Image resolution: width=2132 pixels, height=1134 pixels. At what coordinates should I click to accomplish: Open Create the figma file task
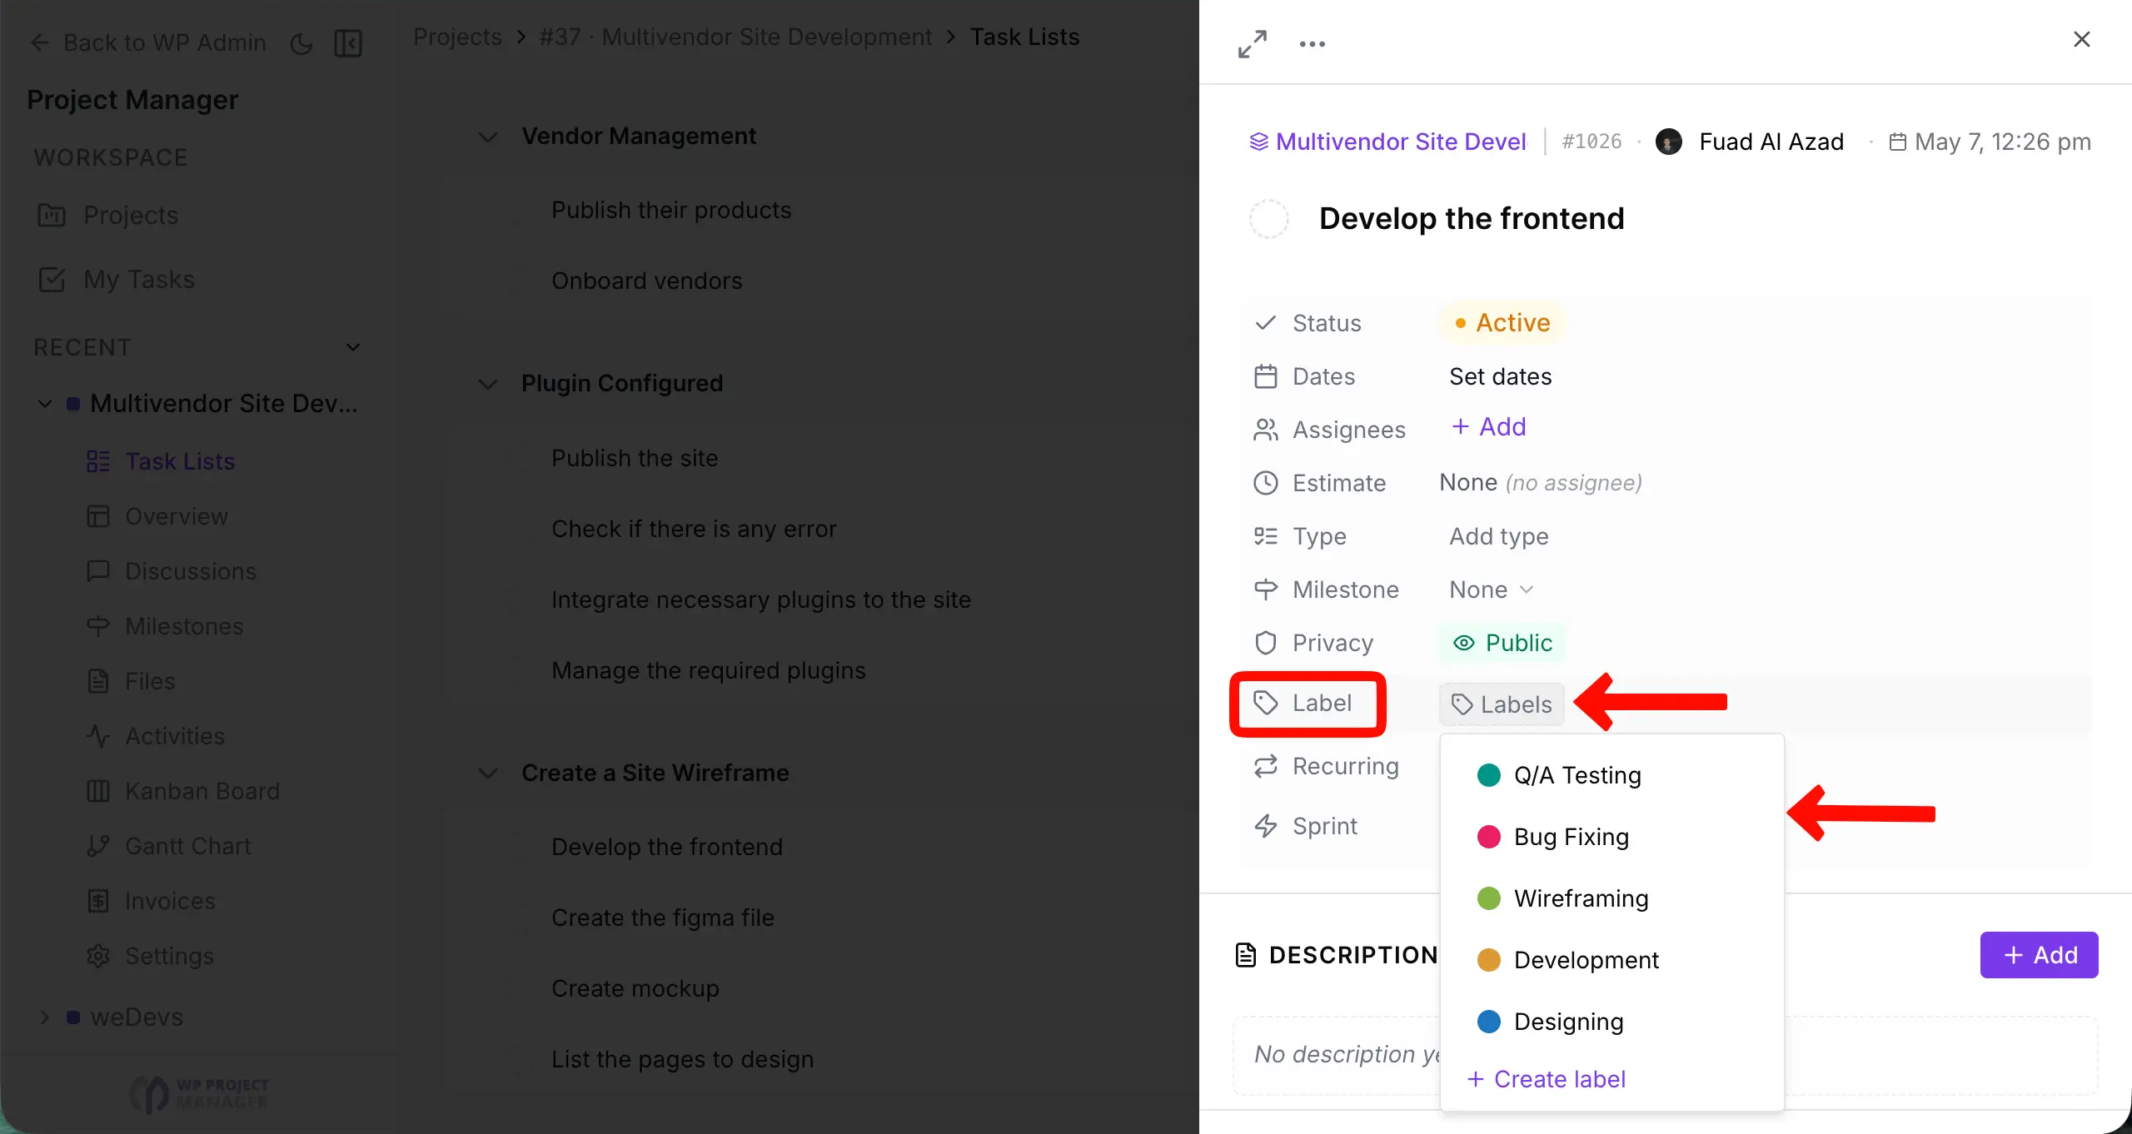point(663,918)
